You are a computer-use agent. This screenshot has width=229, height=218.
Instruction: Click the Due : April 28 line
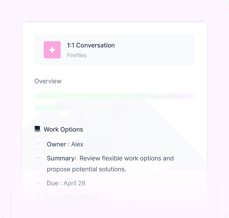click(66, 183)
